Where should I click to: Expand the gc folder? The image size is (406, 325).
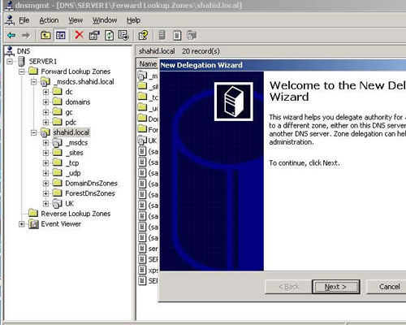coord(45,112)
